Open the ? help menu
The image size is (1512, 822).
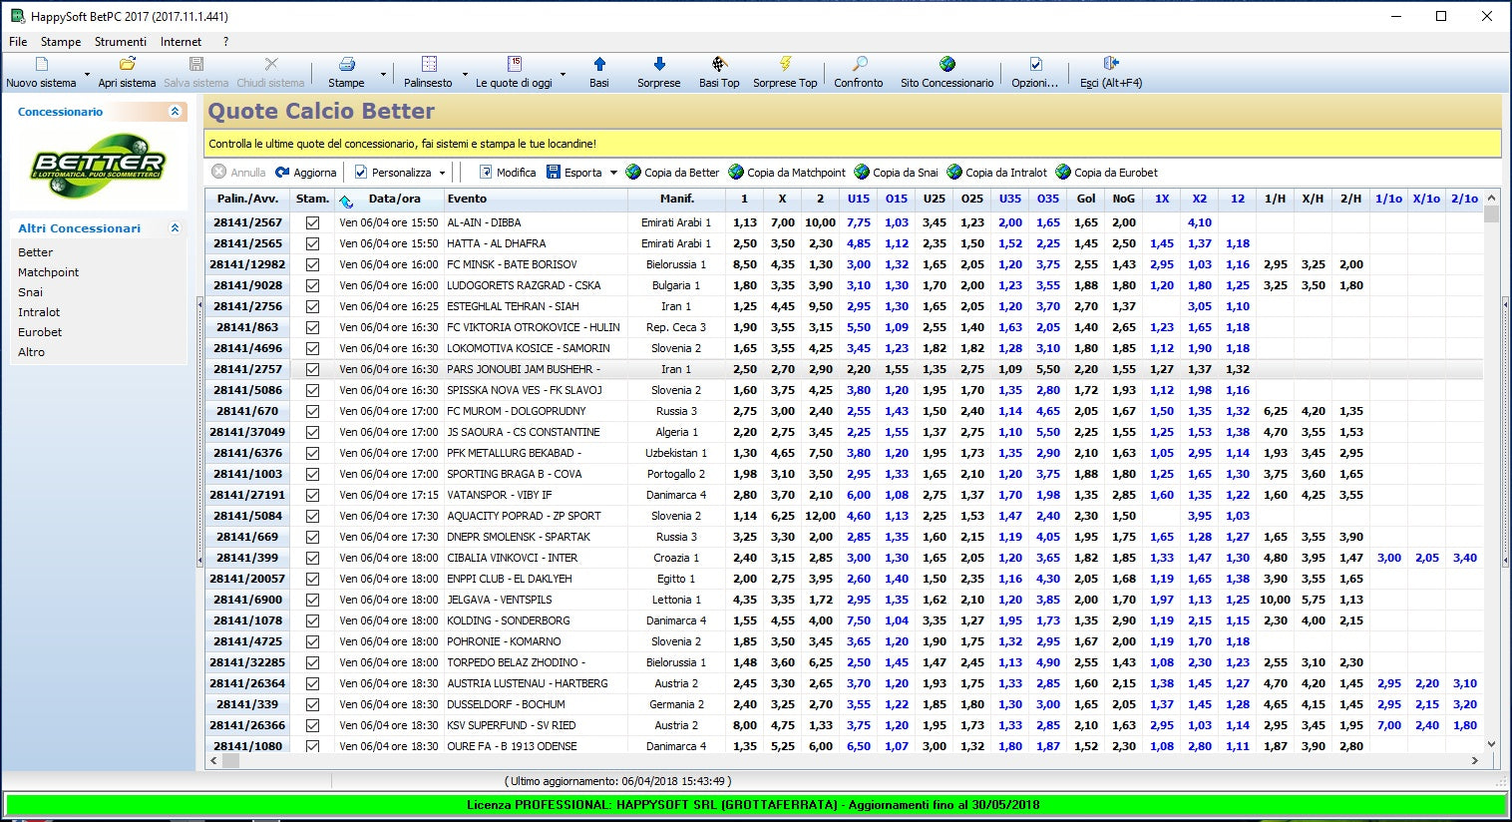coord(226,42)
